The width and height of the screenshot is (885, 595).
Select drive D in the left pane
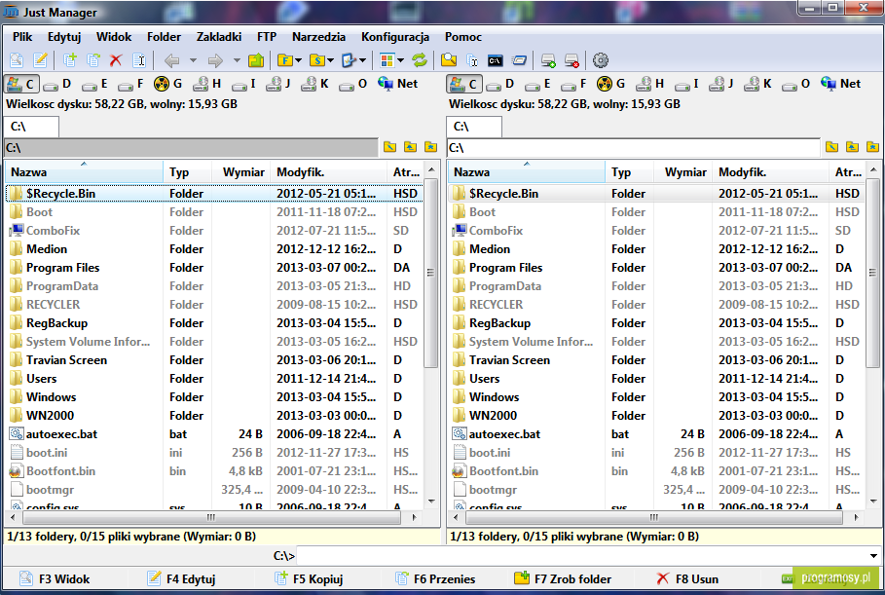click(x=57, y=84)
